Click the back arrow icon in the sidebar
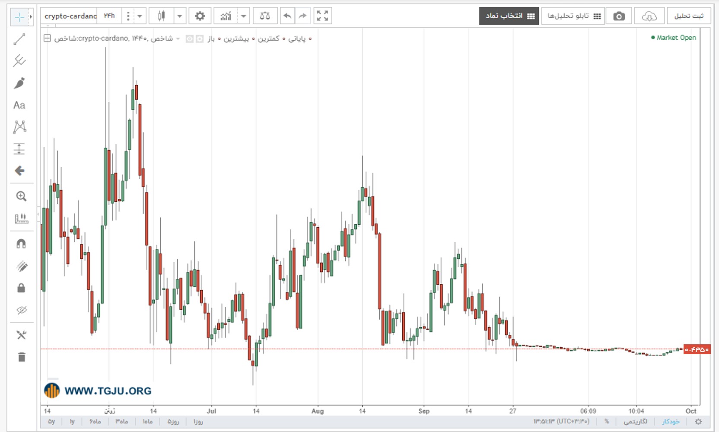The height and width of the screenshot is (432, 719). pyautogui.click(x=19, y=171)
